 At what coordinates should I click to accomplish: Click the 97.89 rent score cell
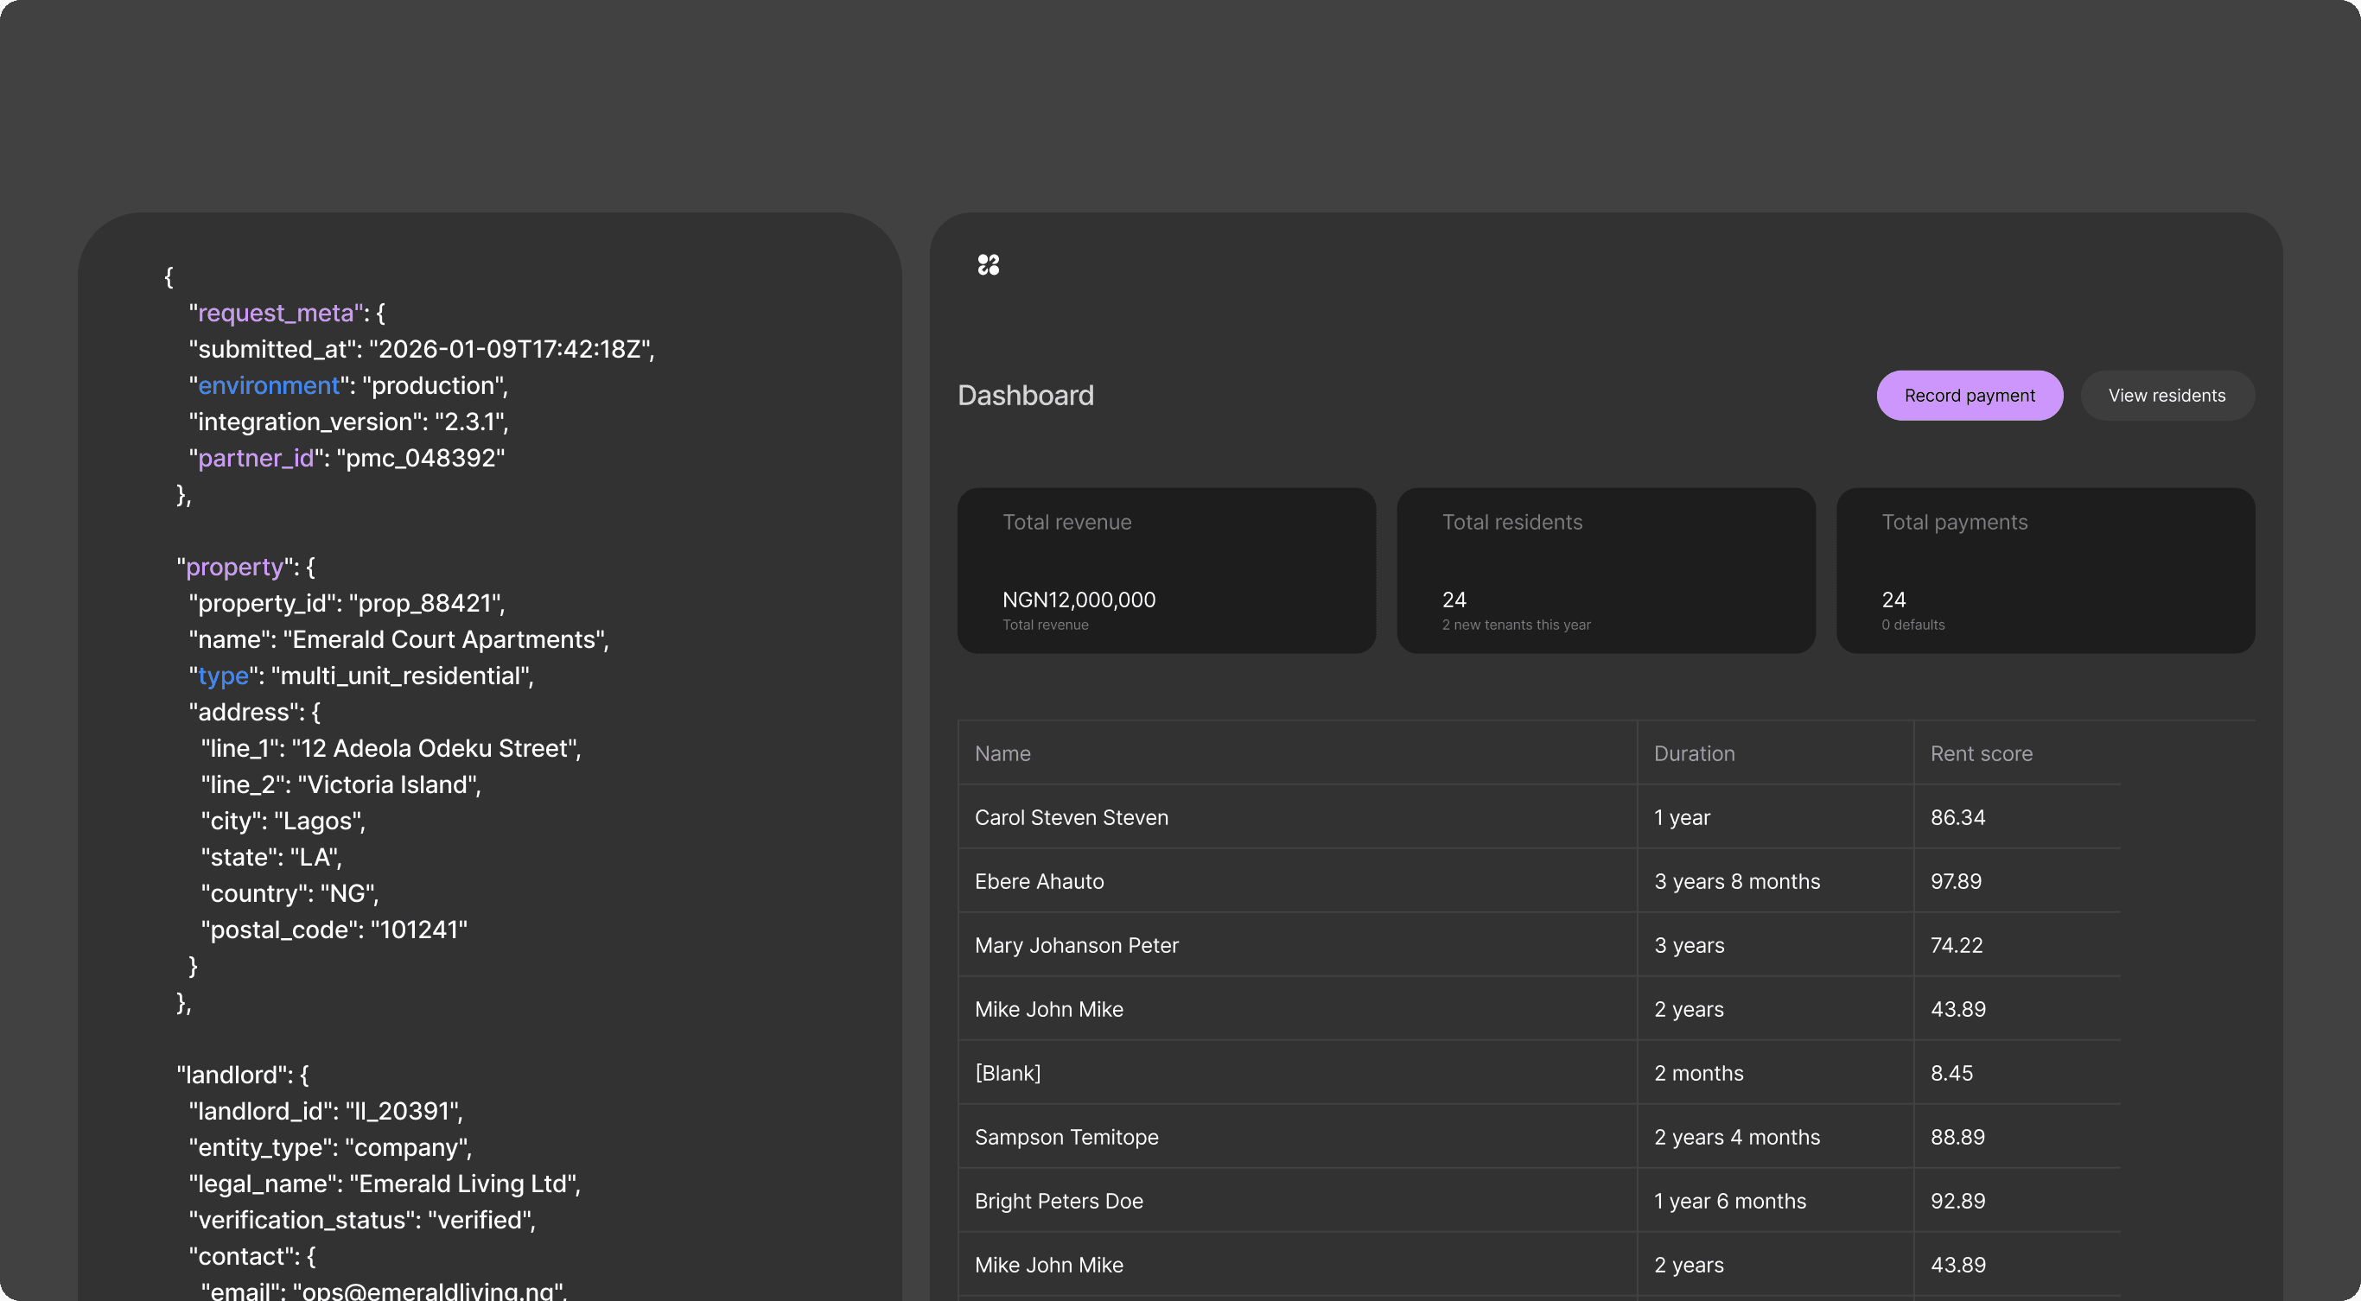point(1956,881)
